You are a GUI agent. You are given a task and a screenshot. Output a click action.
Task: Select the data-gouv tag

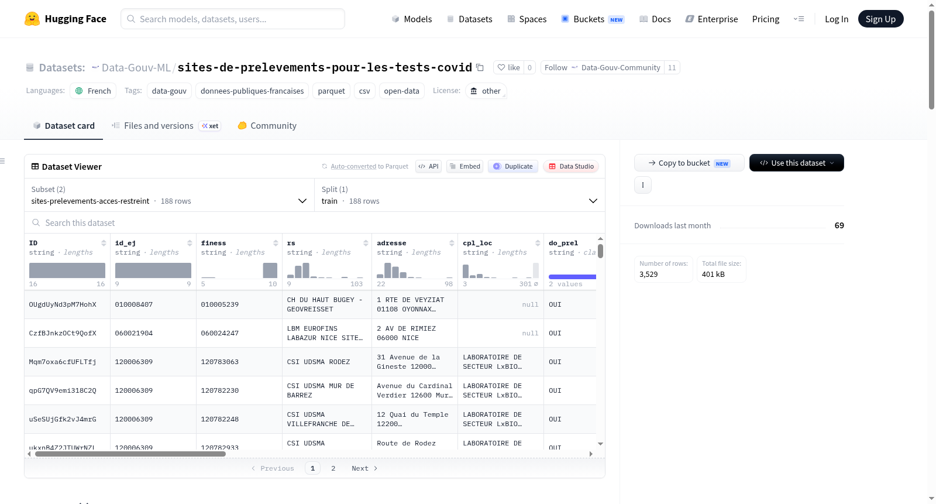[169, 91]
